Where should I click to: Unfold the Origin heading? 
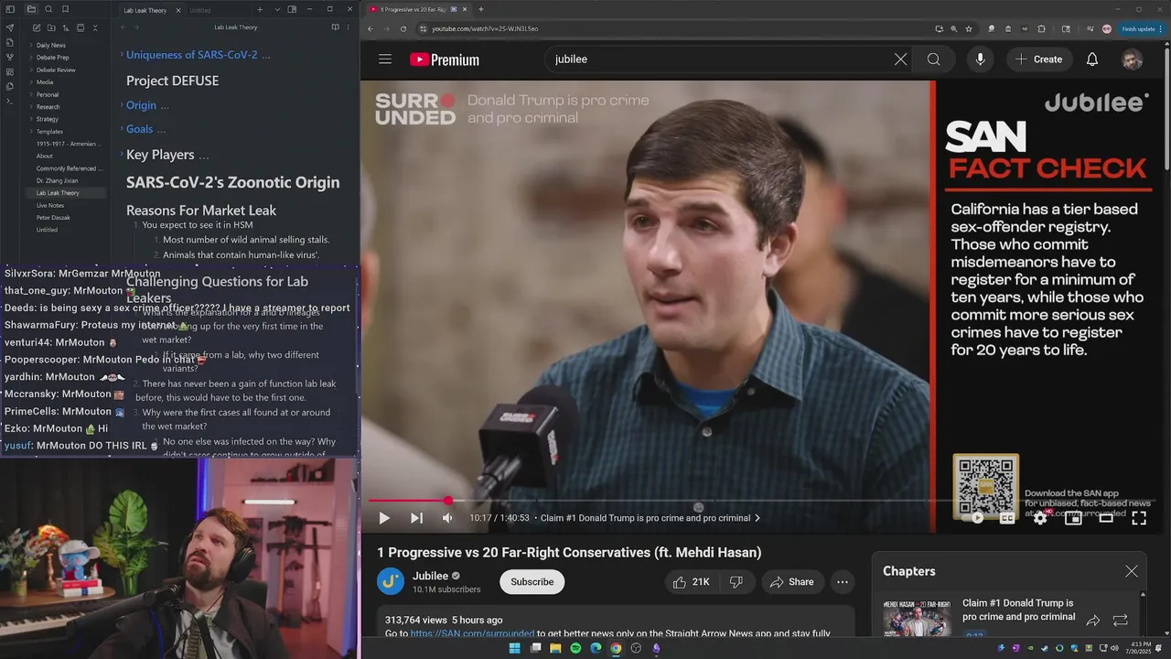click(x=122, y=105)
